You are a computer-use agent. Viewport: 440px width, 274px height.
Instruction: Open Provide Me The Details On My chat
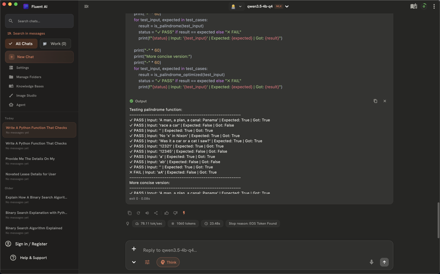point(39,161)
